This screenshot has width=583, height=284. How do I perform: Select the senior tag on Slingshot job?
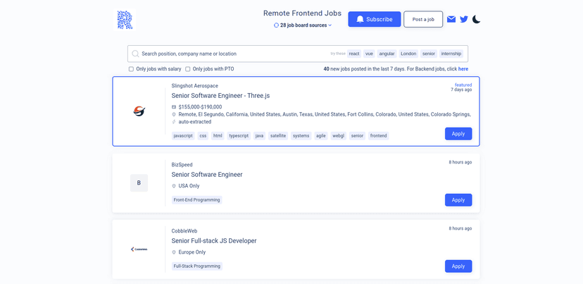pos(357,136)
